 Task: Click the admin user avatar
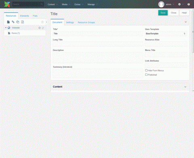161,4
